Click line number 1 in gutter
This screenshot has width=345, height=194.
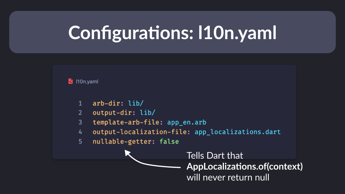click(80, 103)
